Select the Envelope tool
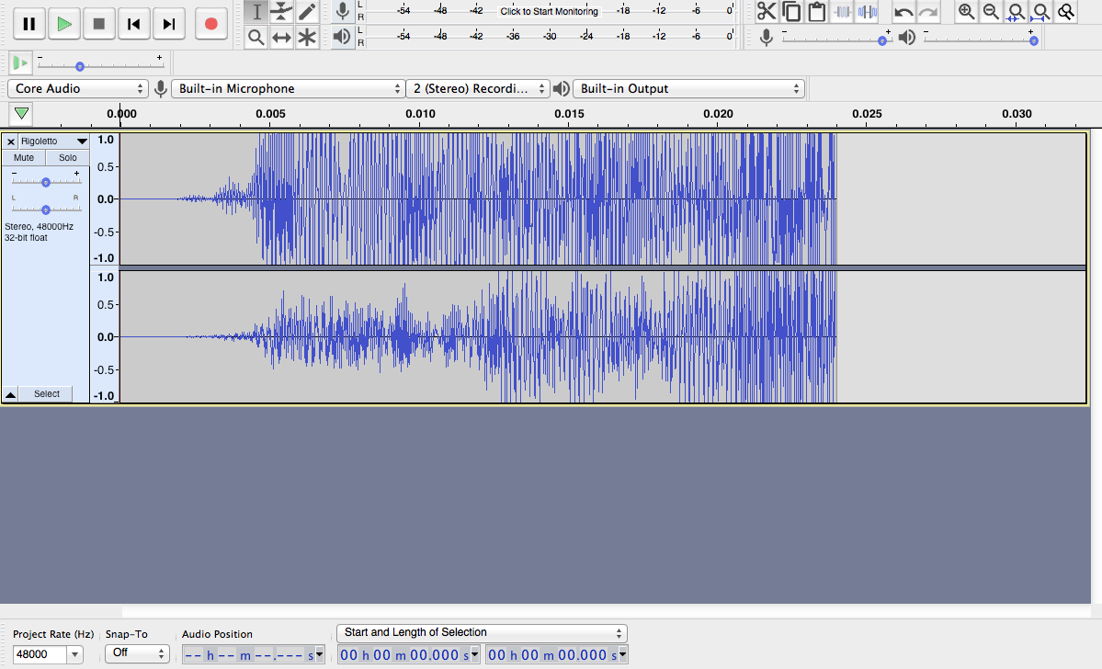1102x669 pixels. 281,11
